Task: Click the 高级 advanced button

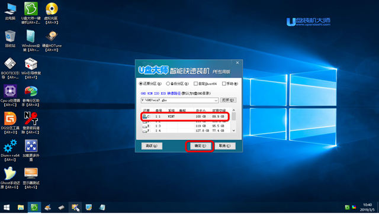Action: click(152, 146)
